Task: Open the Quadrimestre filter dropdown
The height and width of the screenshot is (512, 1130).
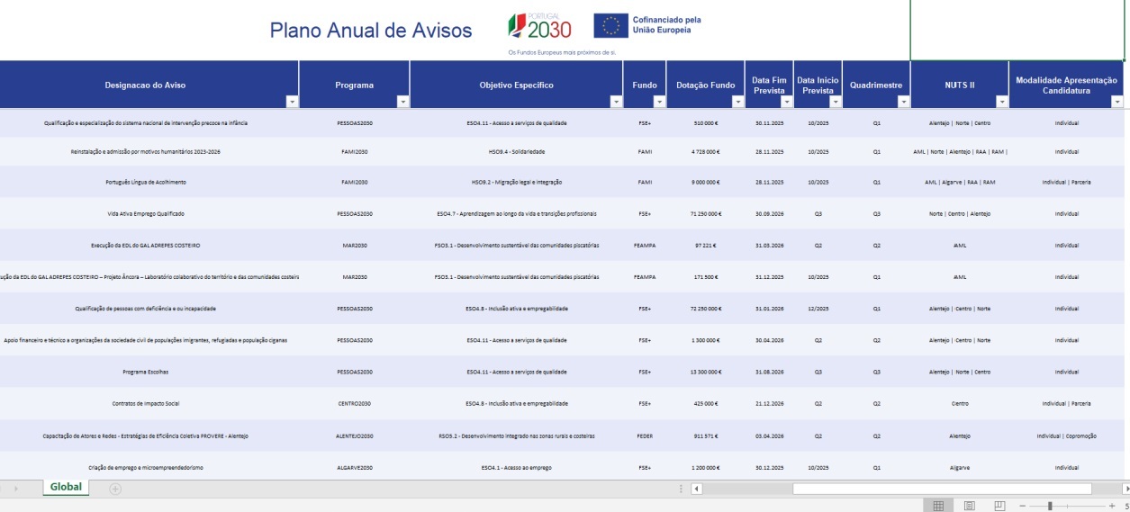Action: pyautogui.click(x=903, y=102)
